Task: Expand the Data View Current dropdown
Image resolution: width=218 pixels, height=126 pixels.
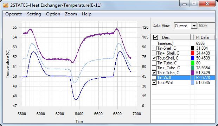Action: coord(194,26)
